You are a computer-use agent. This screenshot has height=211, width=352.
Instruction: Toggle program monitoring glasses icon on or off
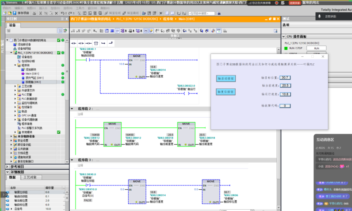pyautogui.click(x=219, y=31)
